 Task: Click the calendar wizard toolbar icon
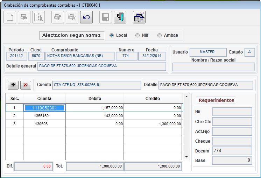pos(139,17)
